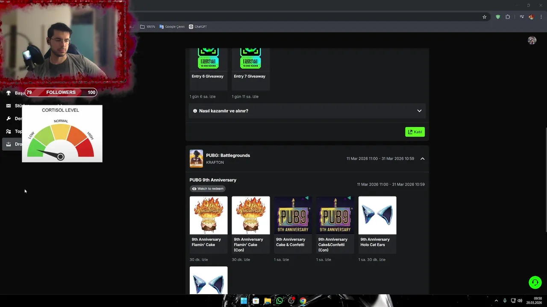Open OBS Studio from the taskbar
This screenshot has height=307, width=547.
[x=291, y=301]
